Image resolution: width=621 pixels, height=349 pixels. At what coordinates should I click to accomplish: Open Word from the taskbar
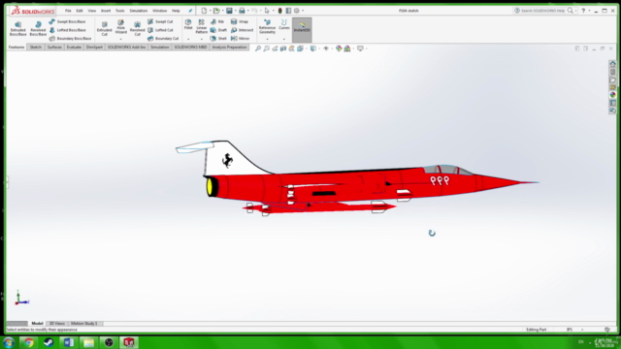(x=69, y=342)
